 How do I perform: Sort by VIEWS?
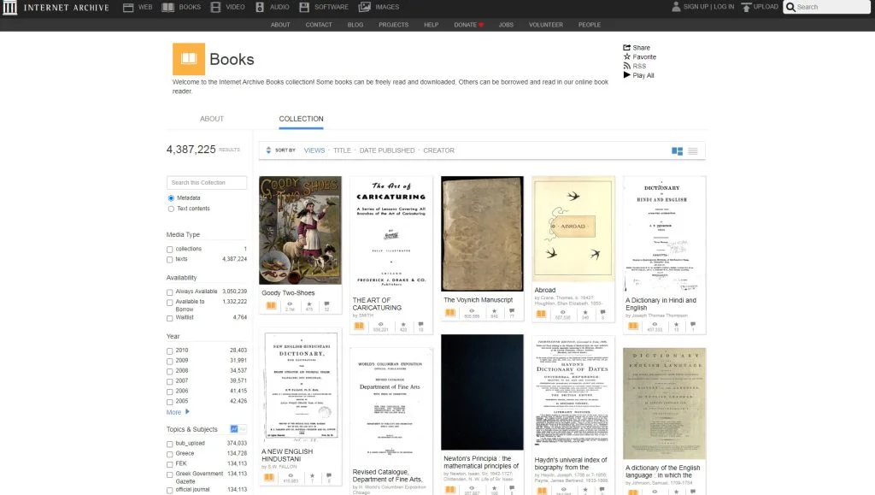tap(314, 150)
